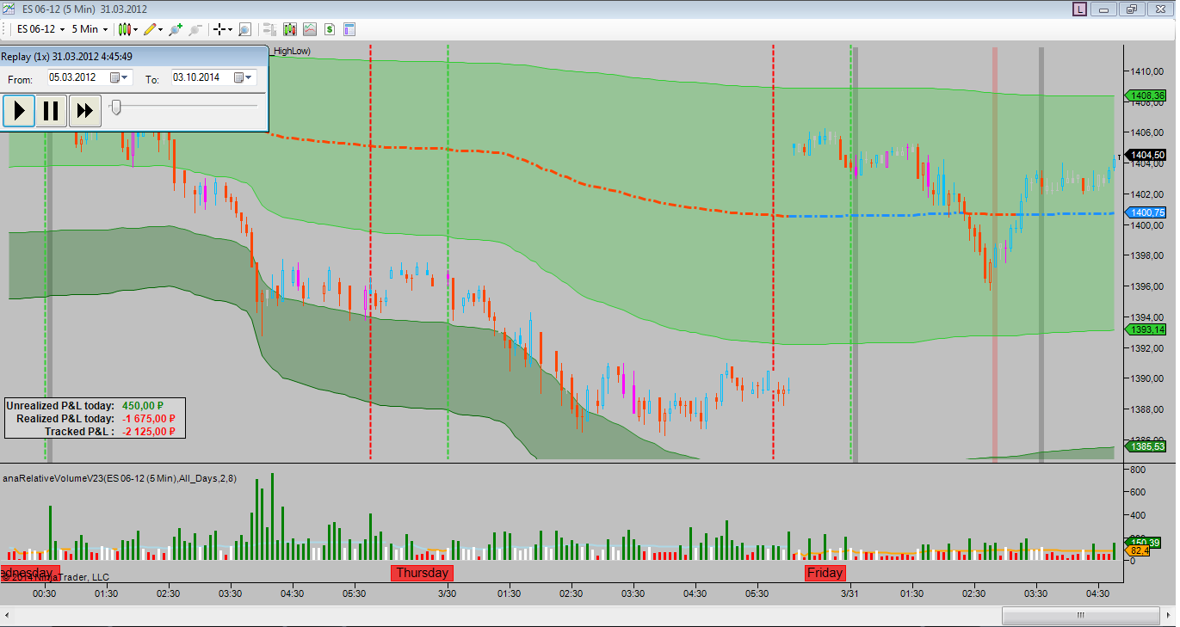The width and height of the screenshot is (1180, 627).
Task: Pause the replay
Action: 52,110
